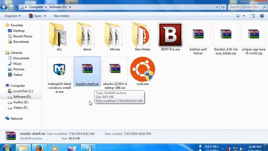
Task: Open Music library
Action: point(18,63)
